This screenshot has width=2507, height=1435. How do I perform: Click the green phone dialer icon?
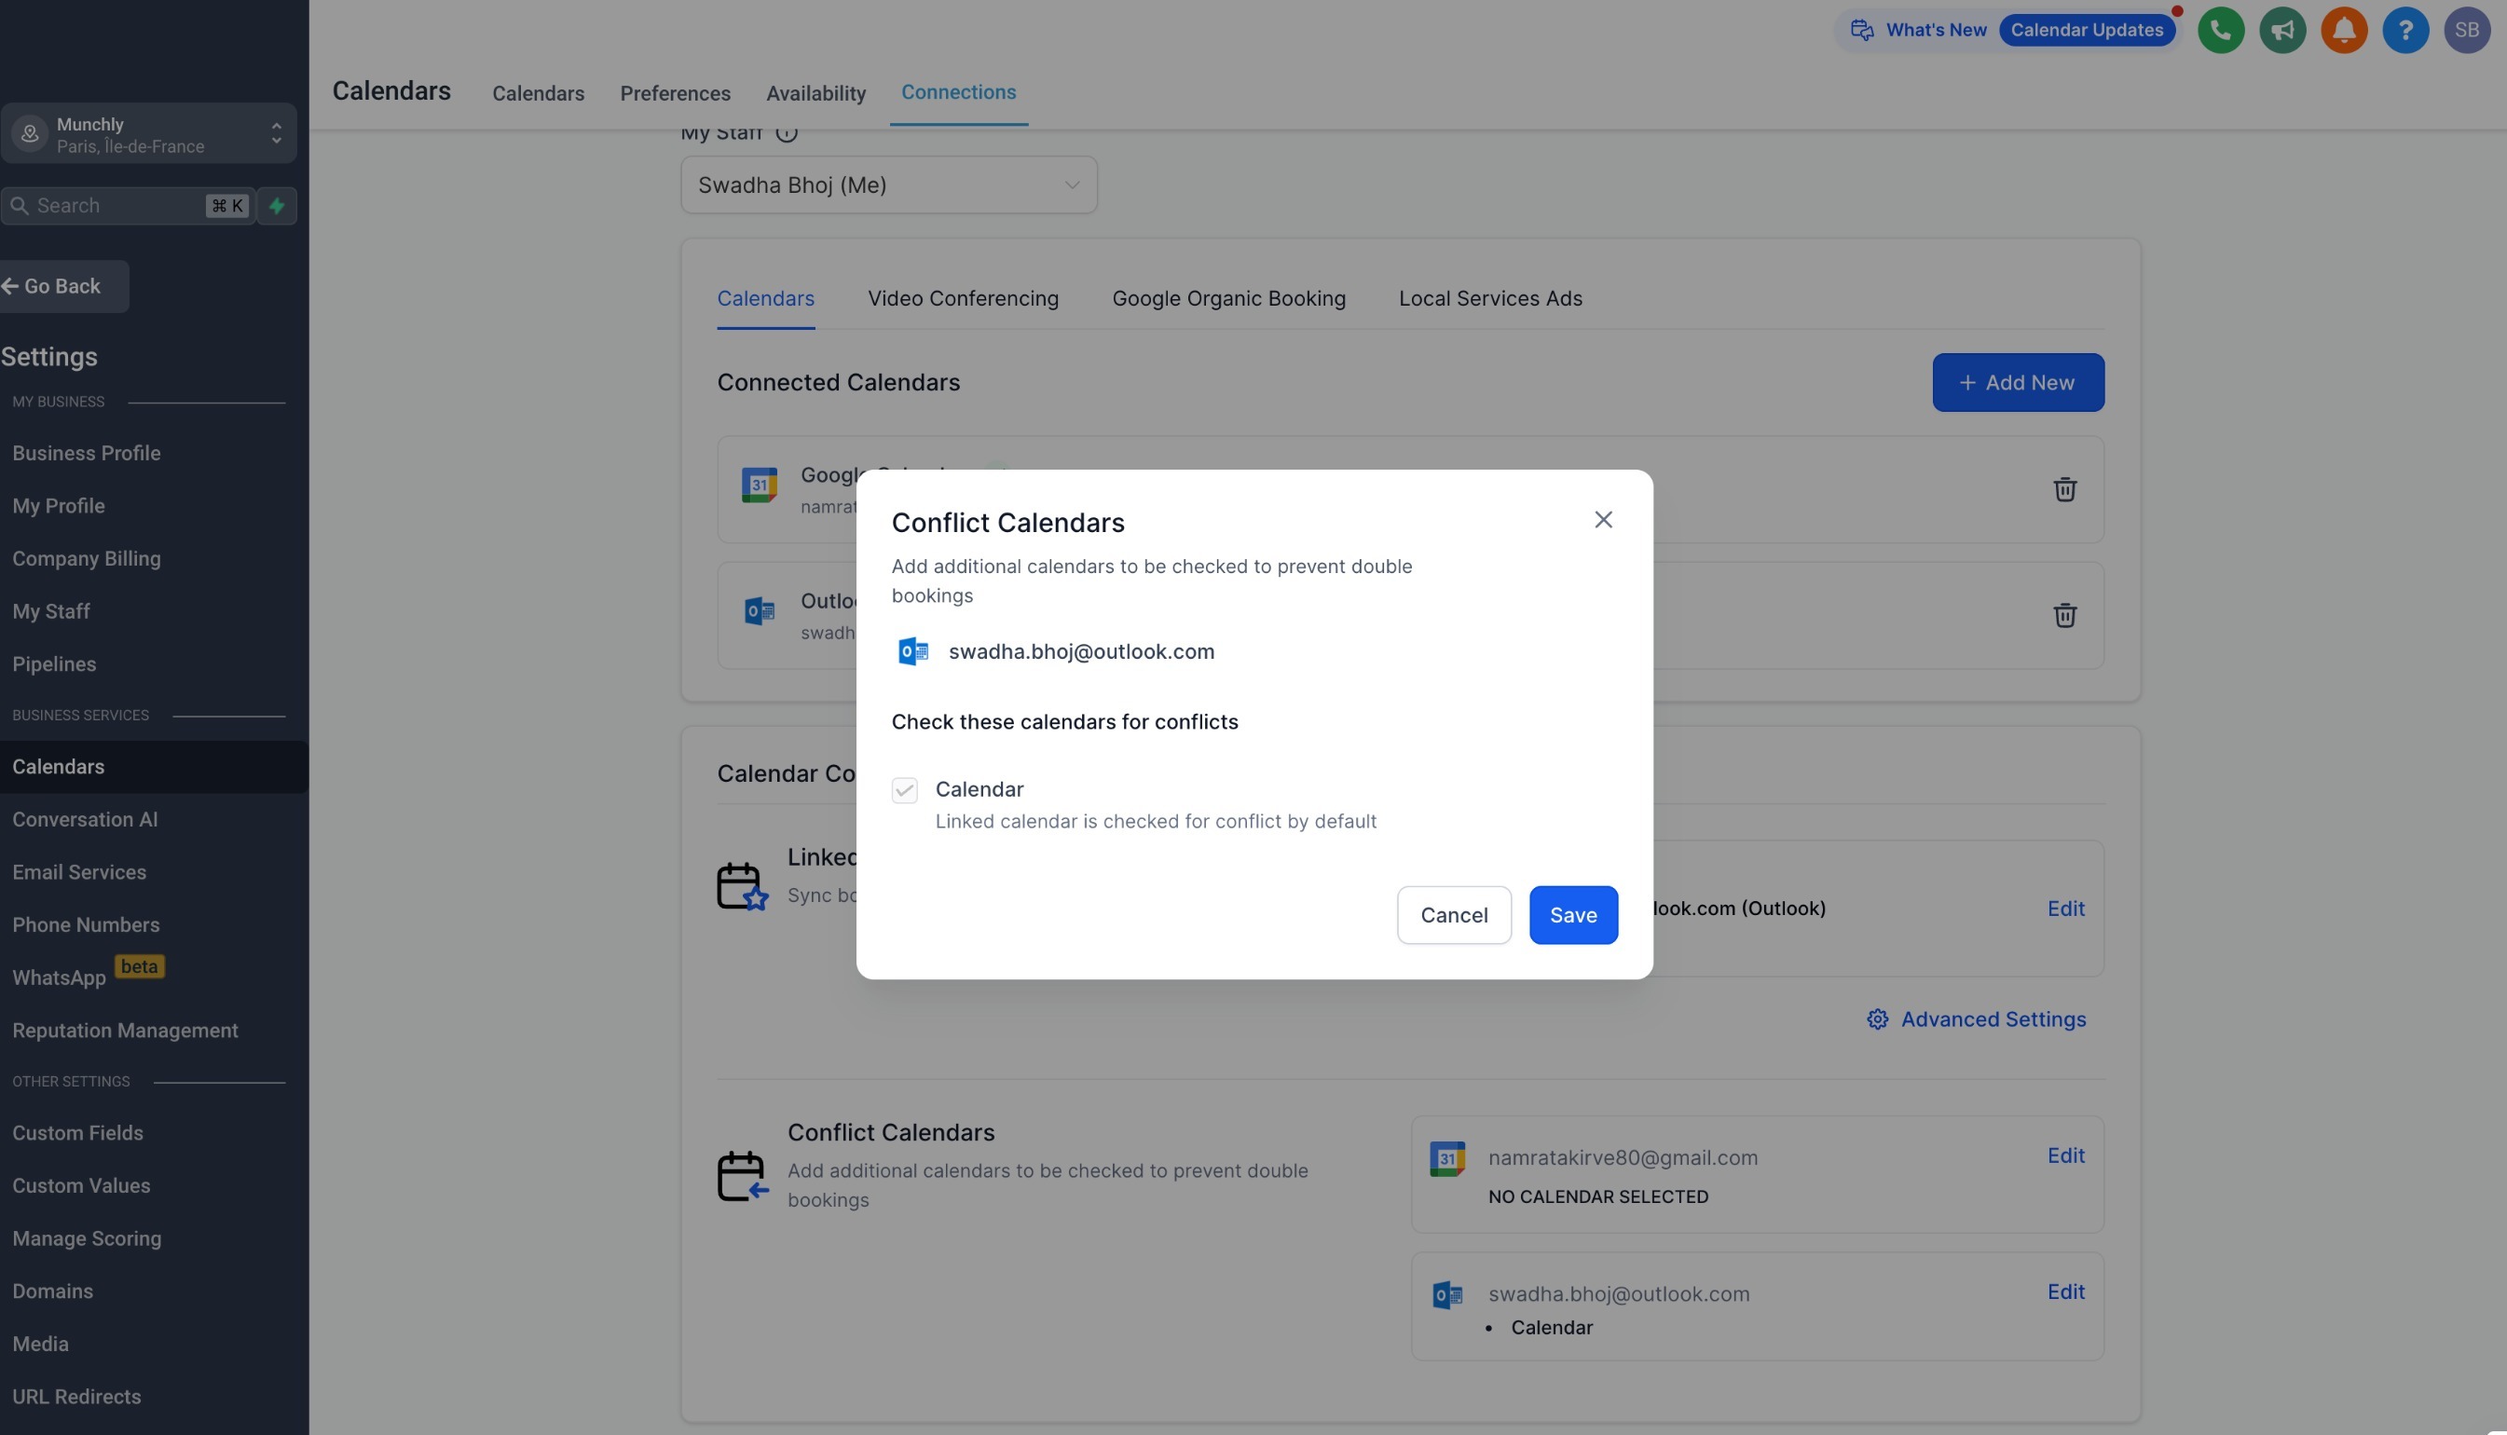tap(2220, 31)
